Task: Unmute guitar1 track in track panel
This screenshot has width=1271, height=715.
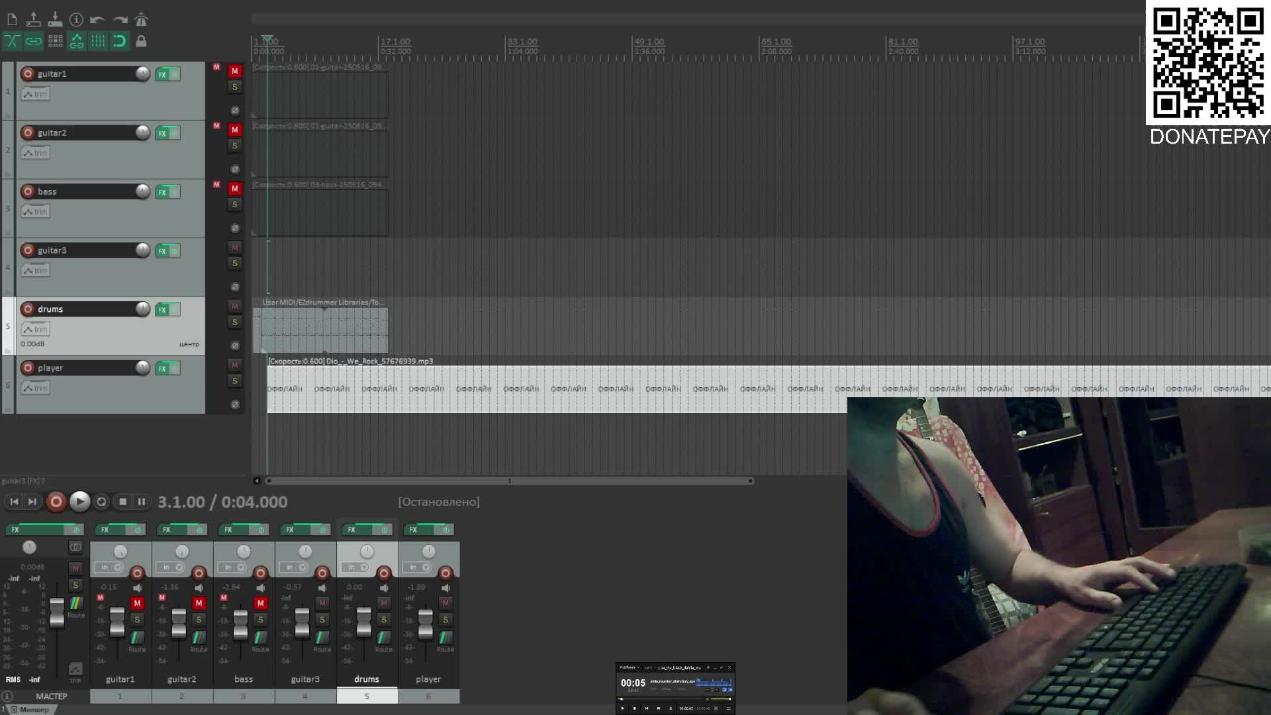Action: pos(234,71)
